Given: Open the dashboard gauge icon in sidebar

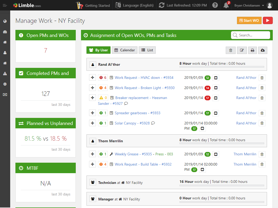Looking at the screenshot, I should (x=5, y=32).
